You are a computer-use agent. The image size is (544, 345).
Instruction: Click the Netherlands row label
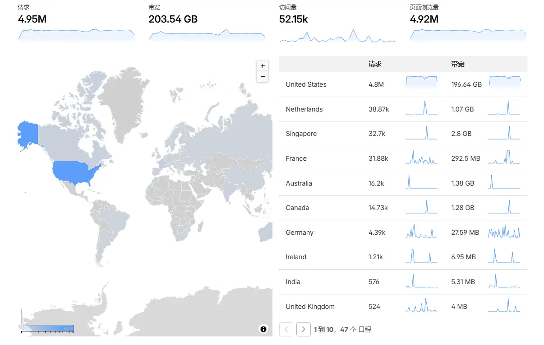tap(304, 109)
